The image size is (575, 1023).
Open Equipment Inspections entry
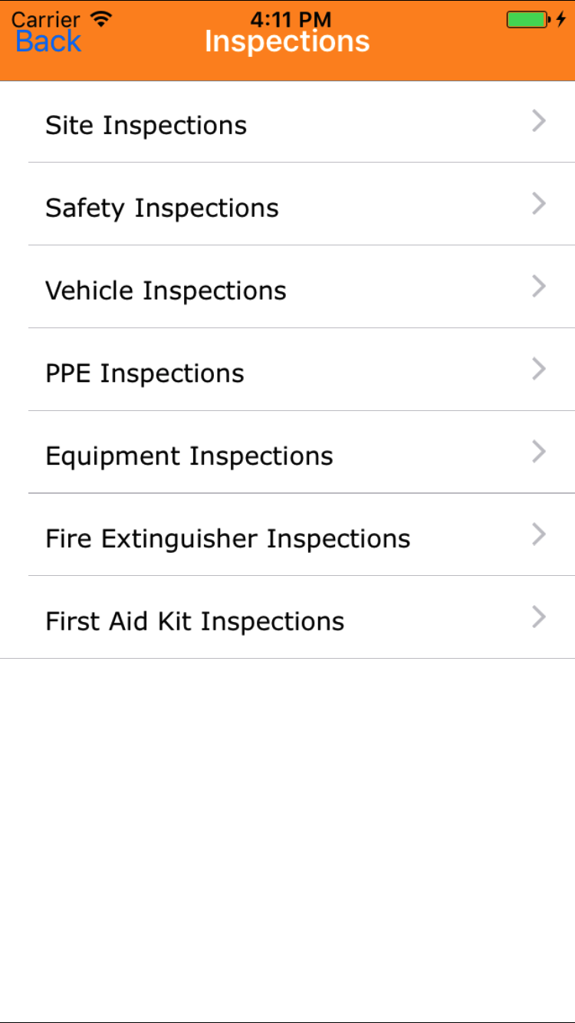[x=189, y=456]
